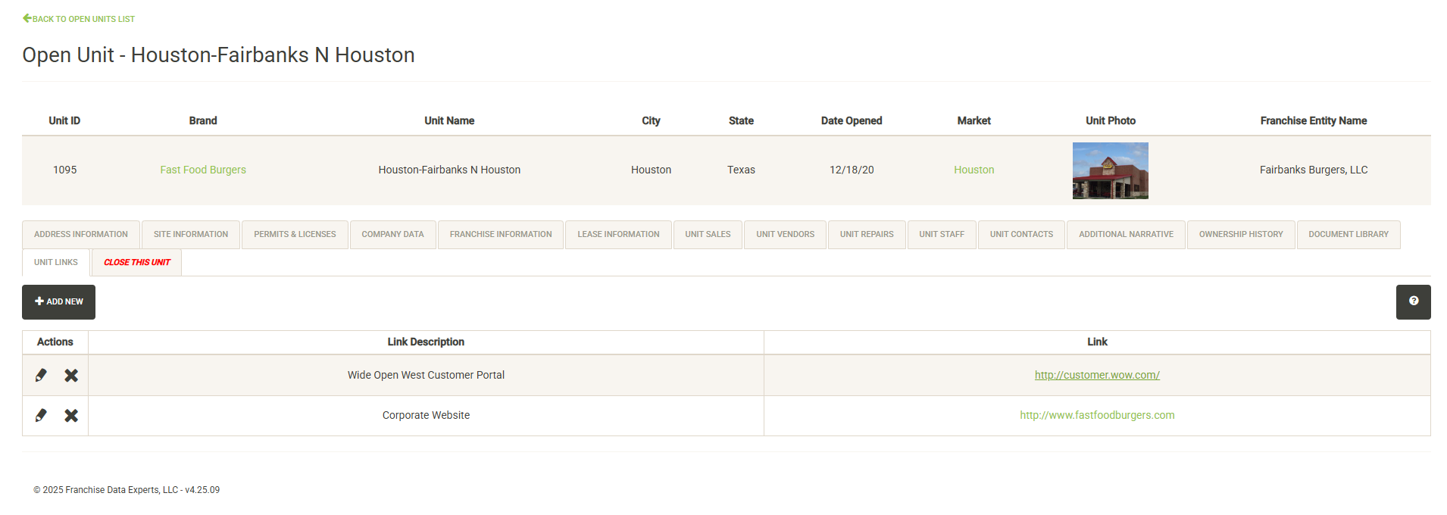Click pencil icon for Corporate Website row

[x=41, y=415]
